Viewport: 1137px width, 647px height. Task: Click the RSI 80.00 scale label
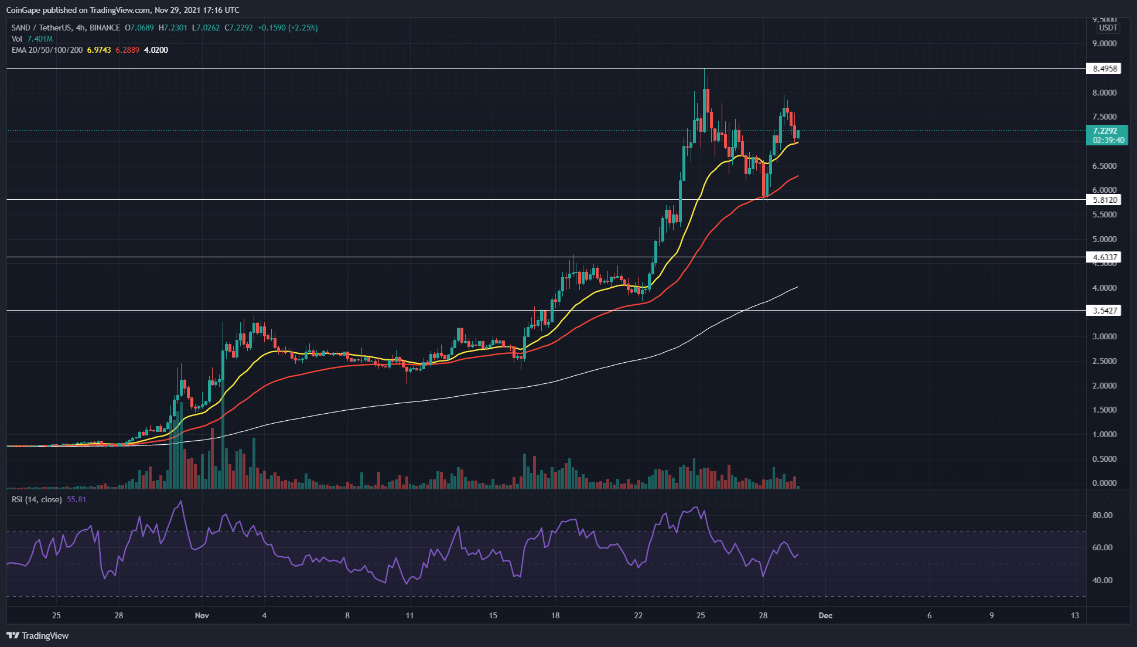point(1102,515)
